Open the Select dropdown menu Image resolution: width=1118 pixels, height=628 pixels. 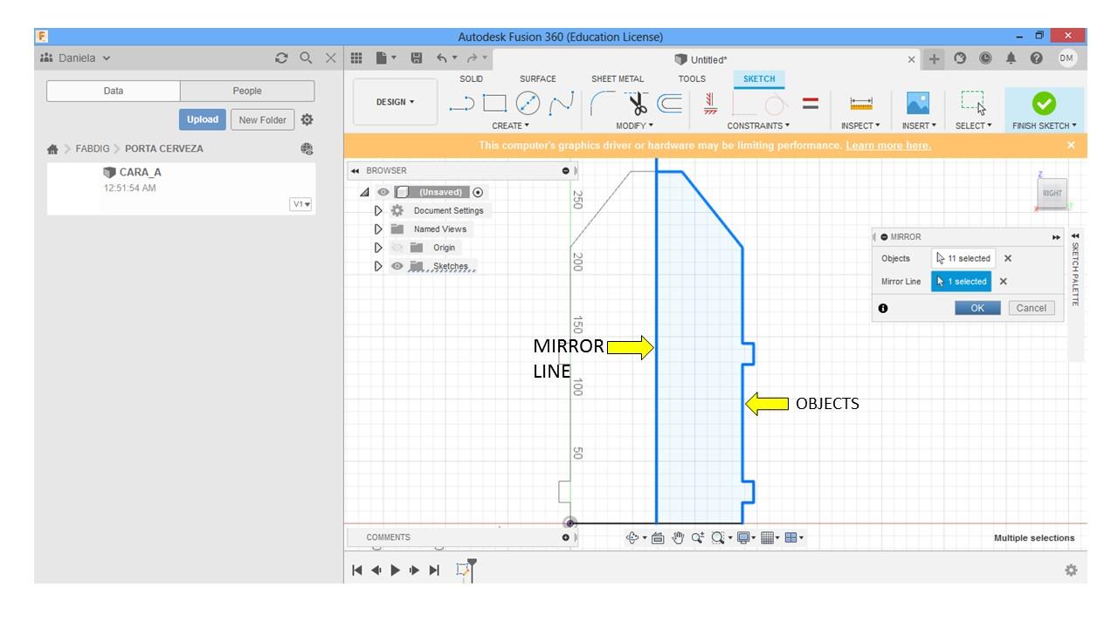(x=974, y=126)
